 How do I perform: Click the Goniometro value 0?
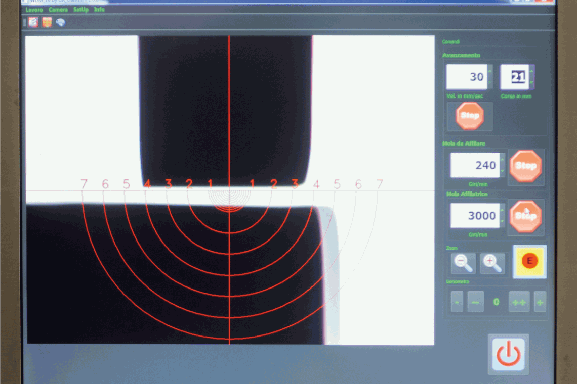click(497, 302)
